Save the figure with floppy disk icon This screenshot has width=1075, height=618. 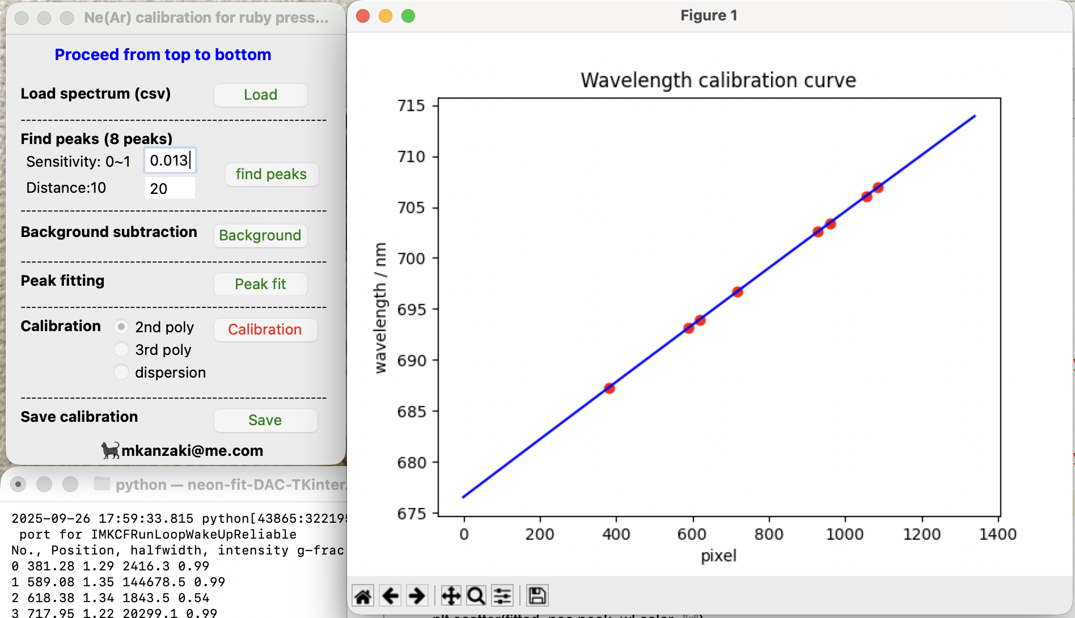(x=536, y=596)
